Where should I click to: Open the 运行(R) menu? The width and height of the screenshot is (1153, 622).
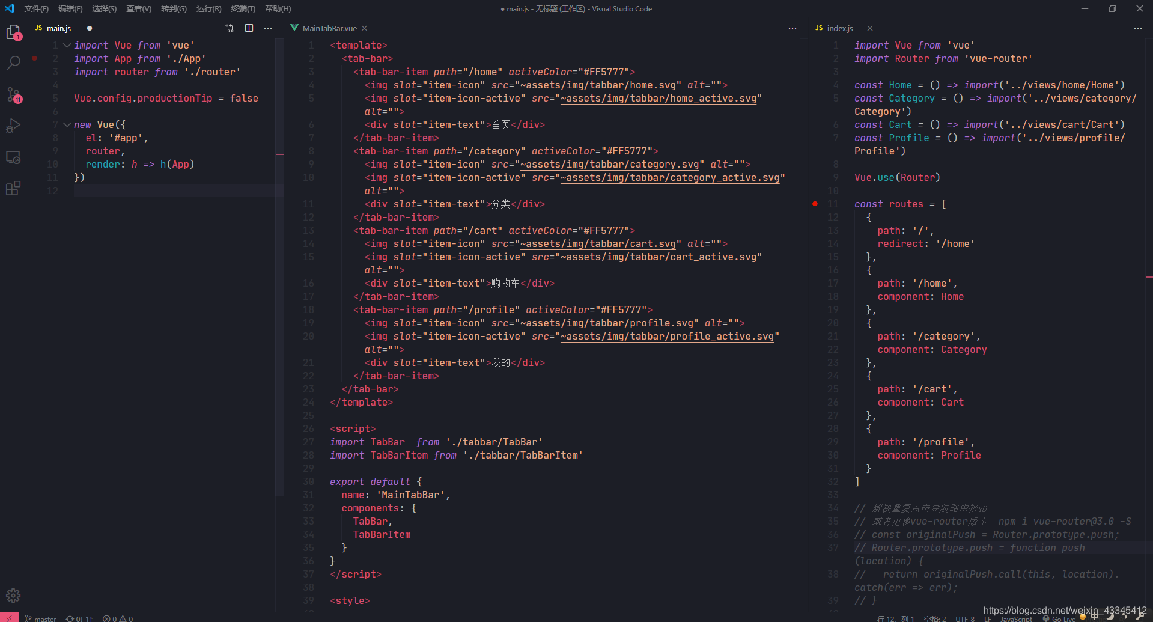point(208,8)
